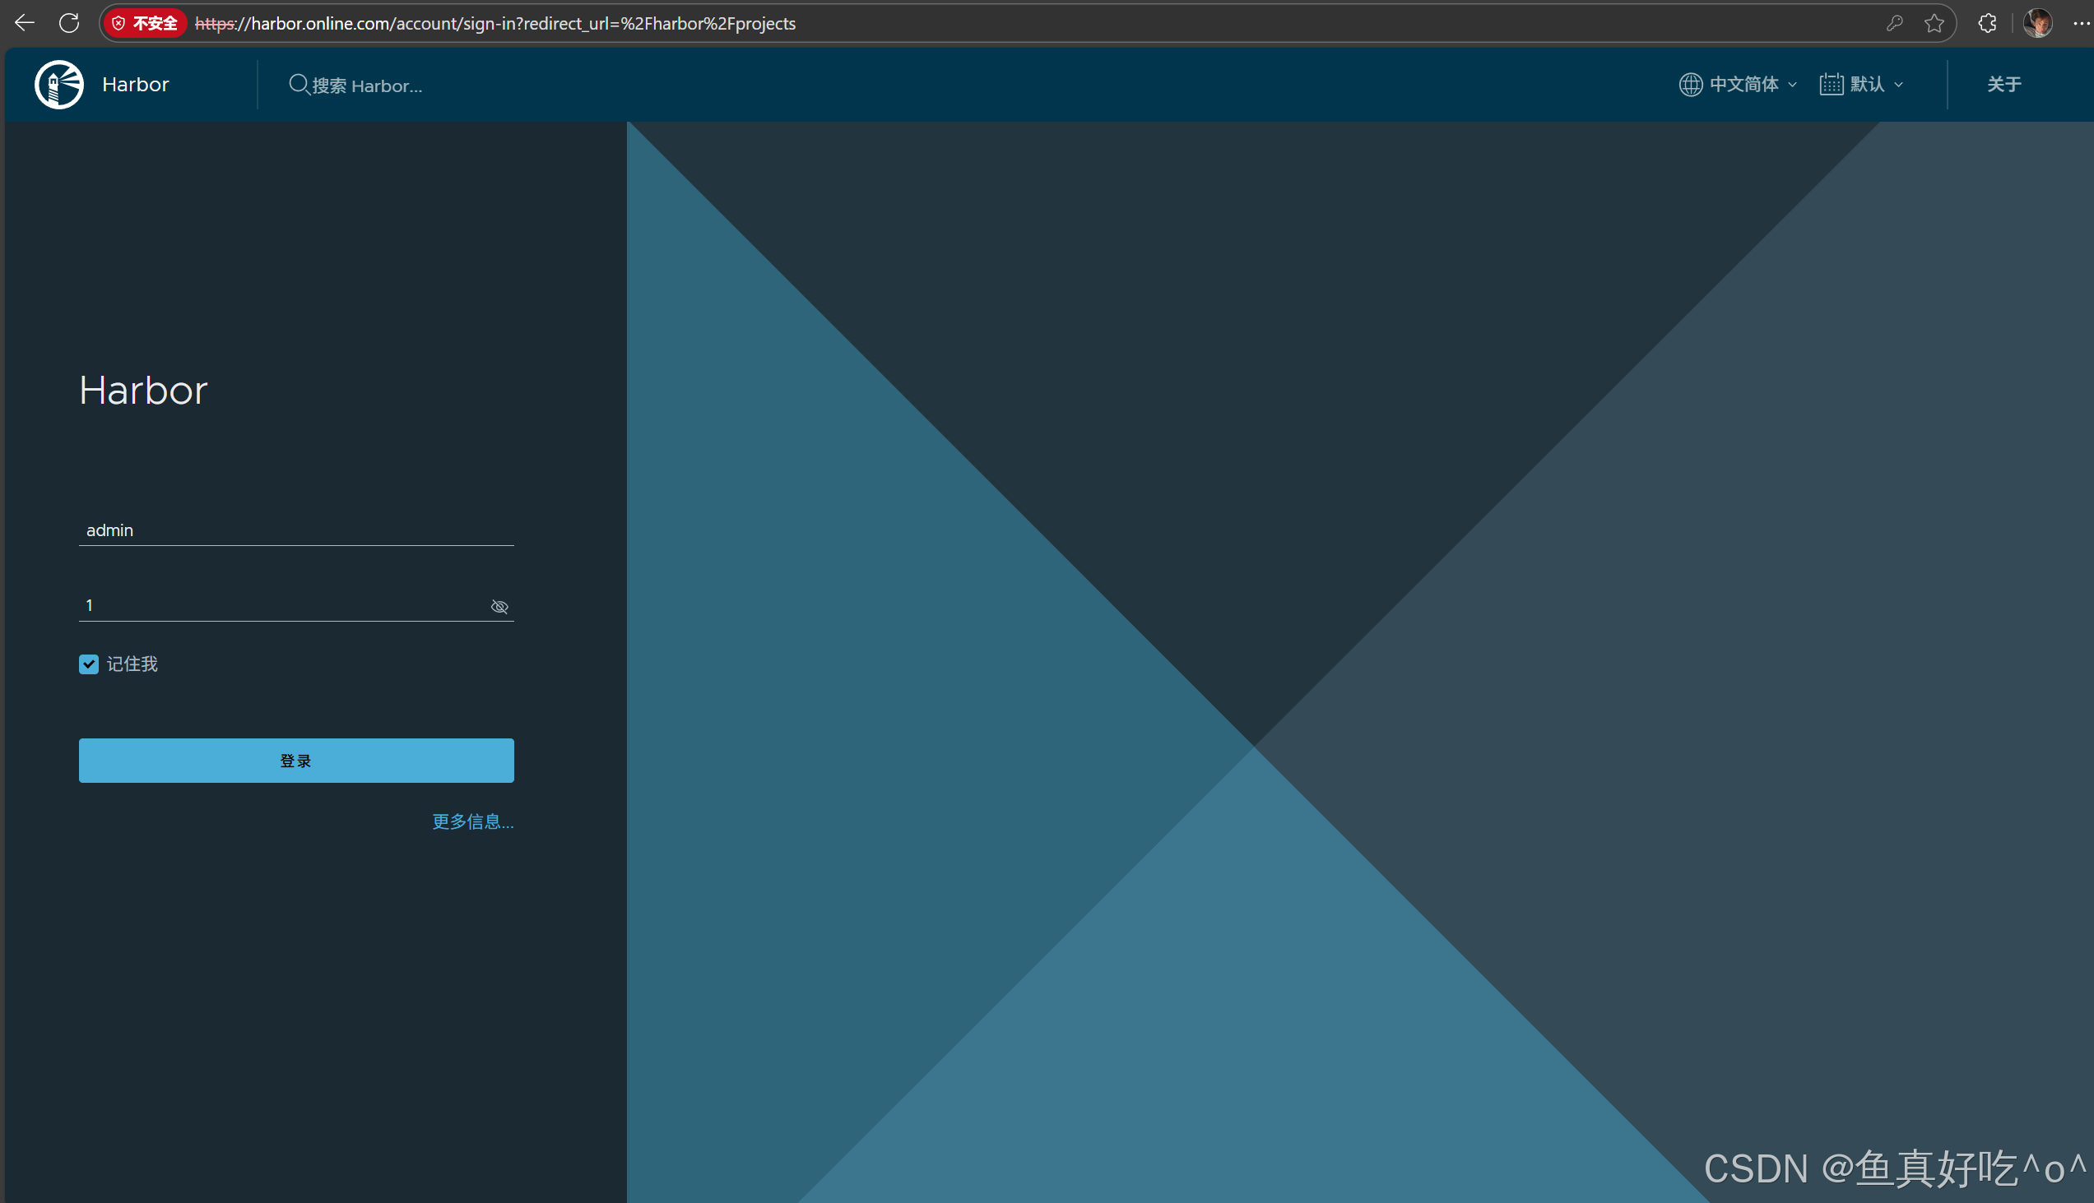Click the globe icon next to 中文简体
Viewport: 2094px width, 1203px height.
(x=1689, y=83)
